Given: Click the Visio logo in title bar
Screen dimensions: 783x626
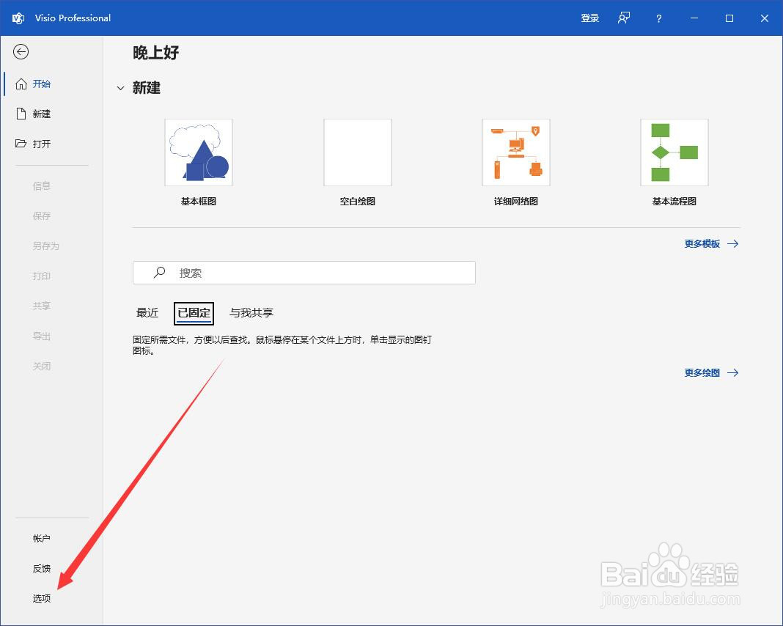Looking at the screenshot, I should coord(18,18).
